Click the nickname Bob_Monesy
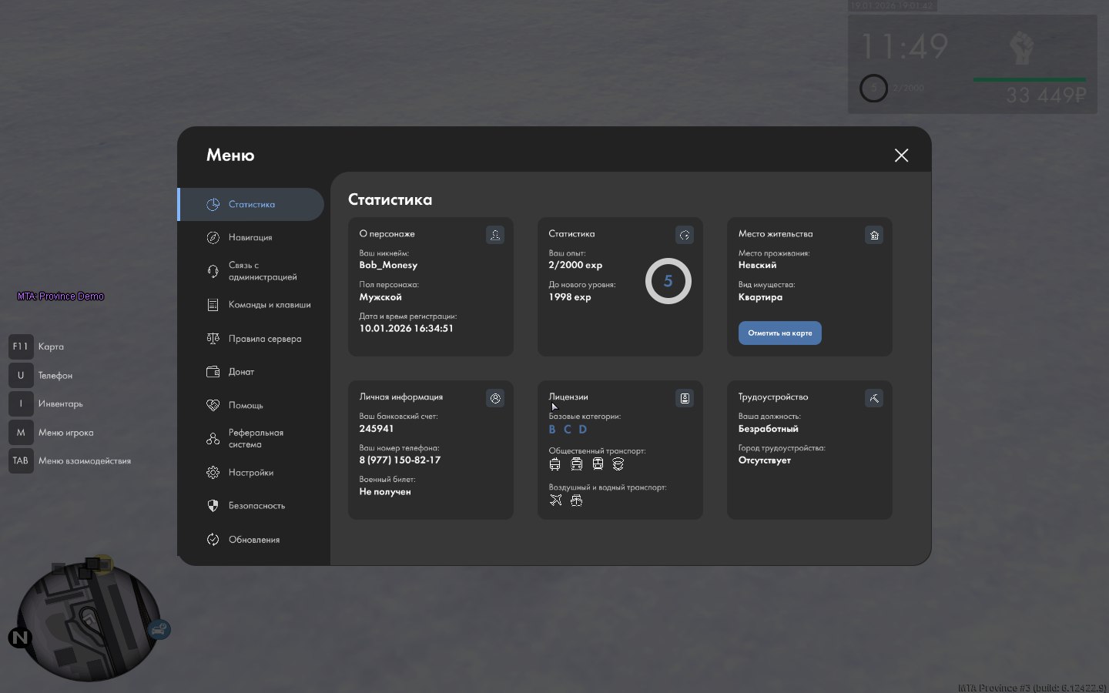The height and width of the screenshot is (693, 1109). (388, 265)
